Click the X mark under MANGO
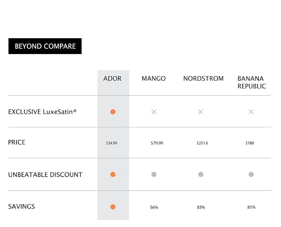Viewport: 281px width, 227px height. click(154, 112)
